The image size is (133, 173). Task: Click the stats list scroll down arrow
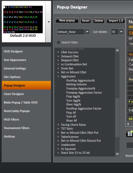tap(117, 154)
